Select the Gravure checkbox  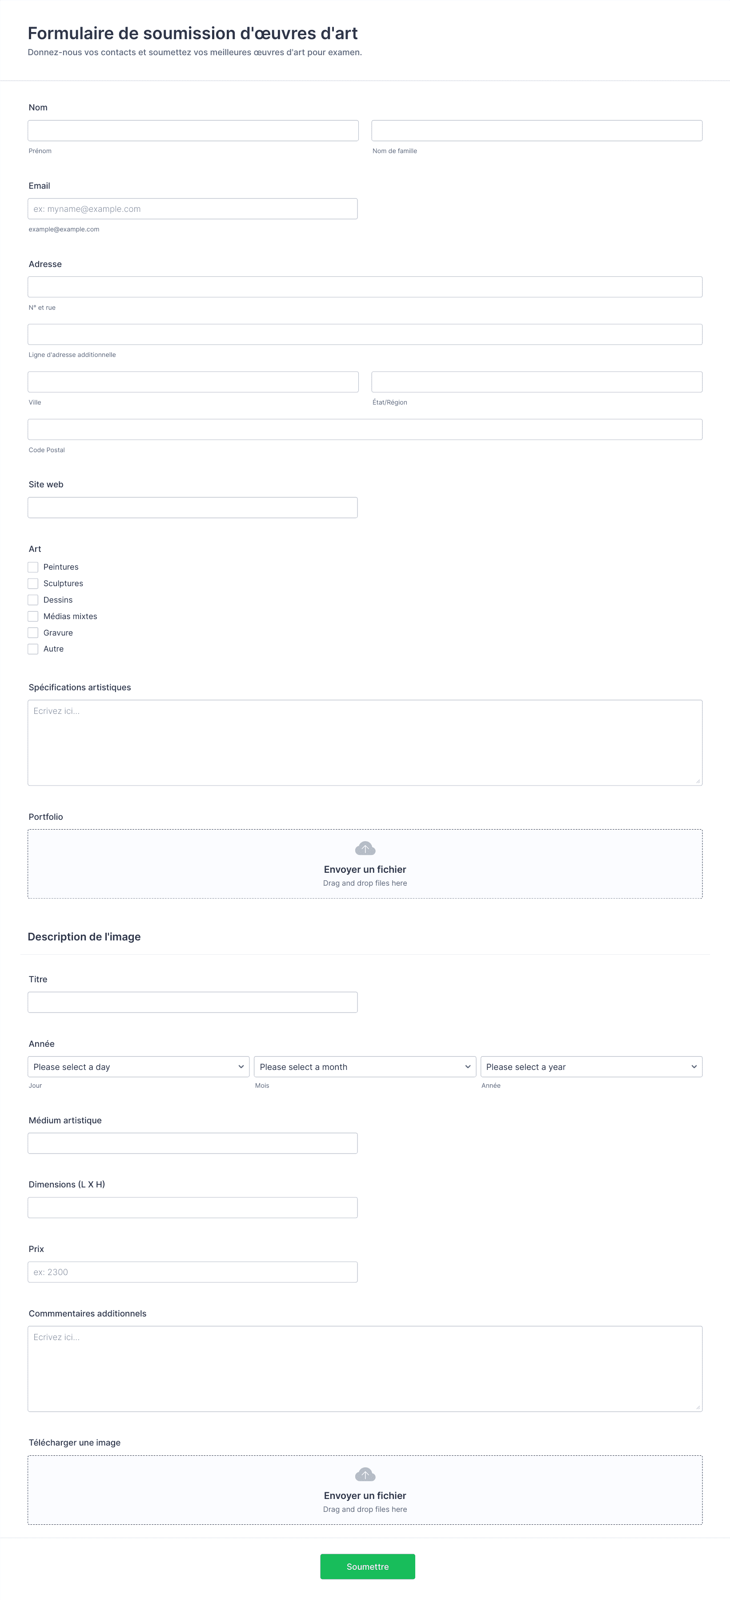tap(33, 633)
